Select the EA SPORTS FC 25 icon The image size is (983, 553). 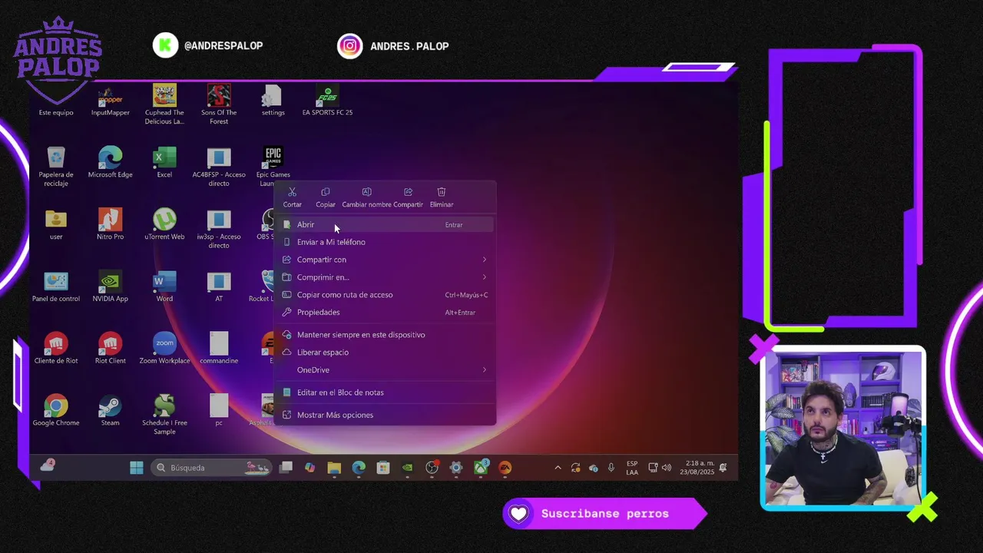(x=327, y=101)
